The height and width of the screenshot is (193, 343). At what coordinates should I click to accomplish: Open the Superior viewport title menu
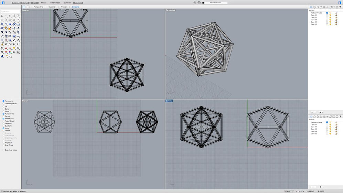tap(25, 10)
